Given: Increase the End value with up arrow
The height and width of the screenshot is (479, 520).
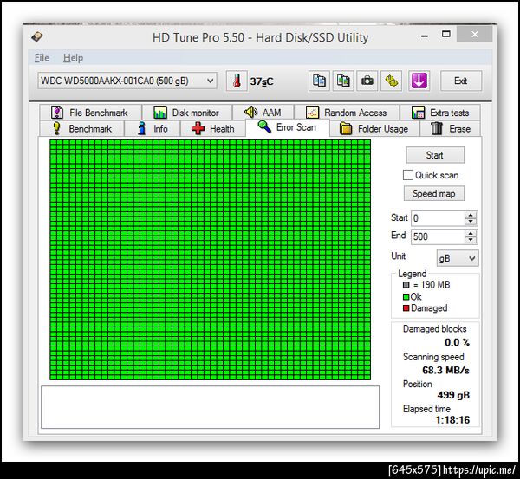Looking at the screenshot, I should click(x=471, y=233).
